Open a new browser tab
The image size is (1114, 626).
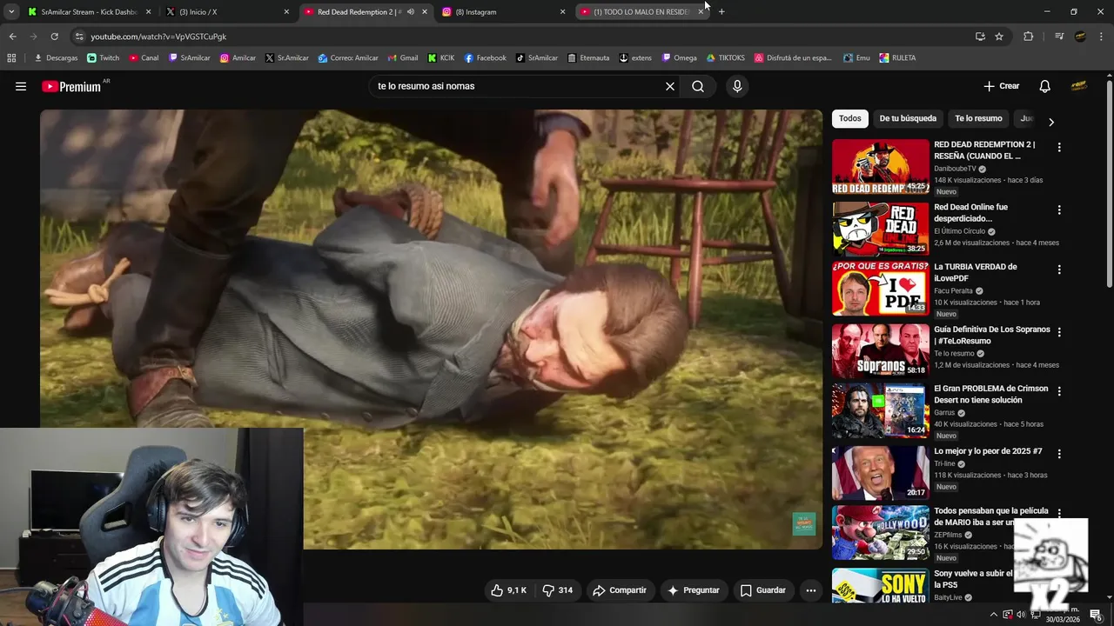tap(721, 12)
